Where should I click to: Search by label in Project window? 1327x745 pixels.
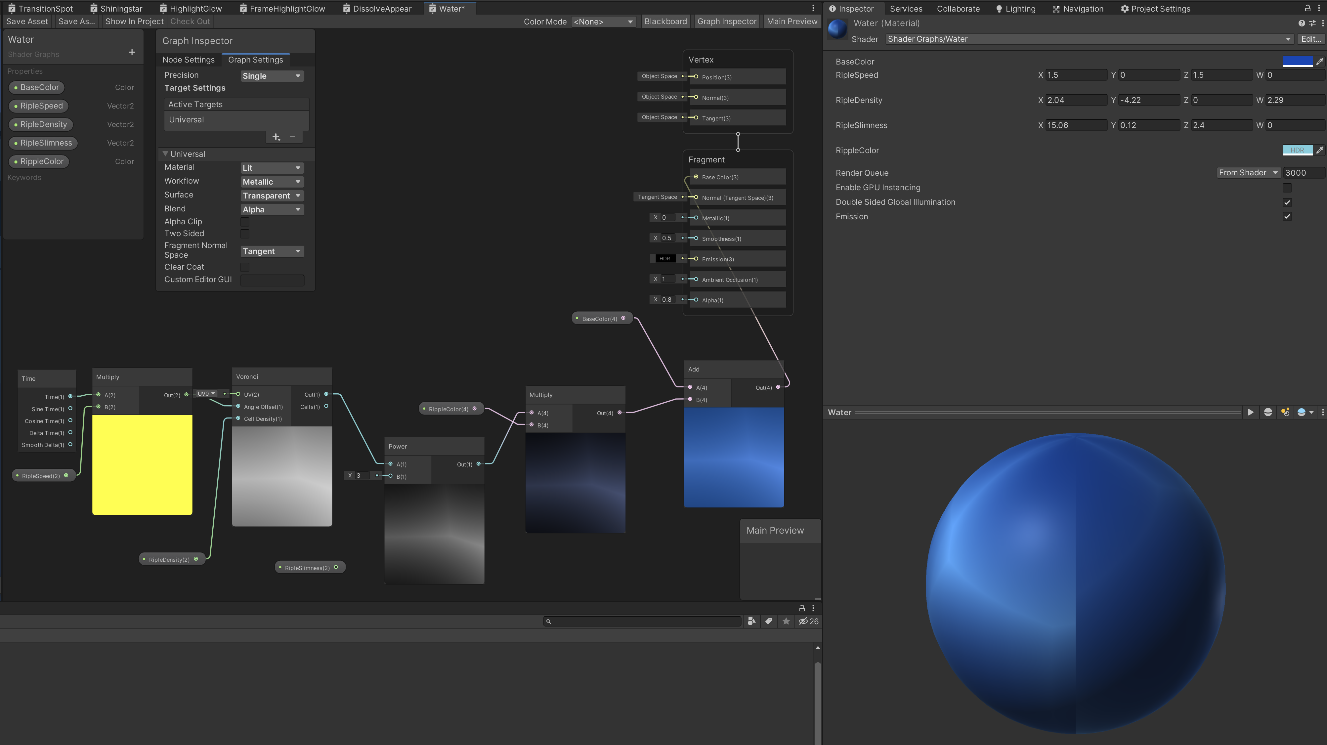pyautogui.click(x=769, y=621)
